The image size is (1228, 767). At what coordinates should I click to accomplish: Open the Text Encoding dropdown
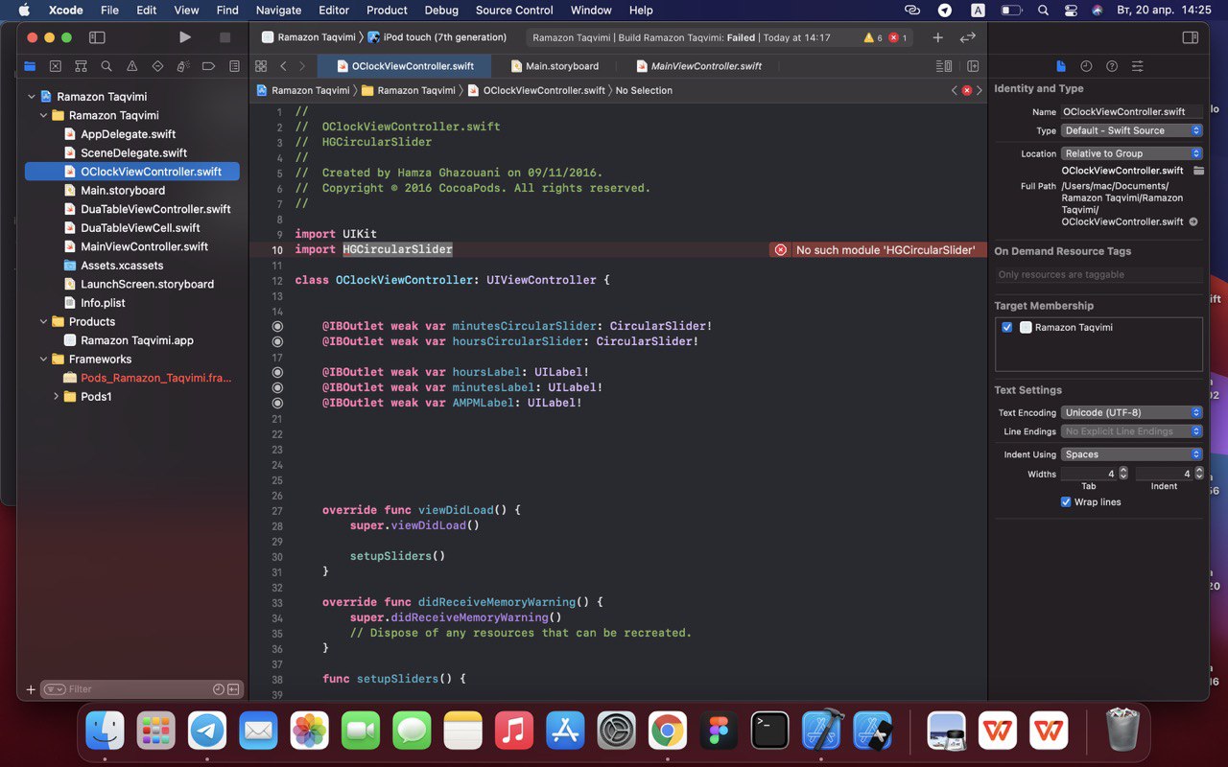1132,412
